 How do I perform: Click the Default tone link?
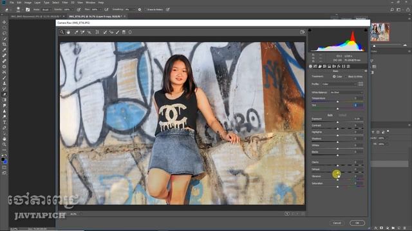pos(342,116)
